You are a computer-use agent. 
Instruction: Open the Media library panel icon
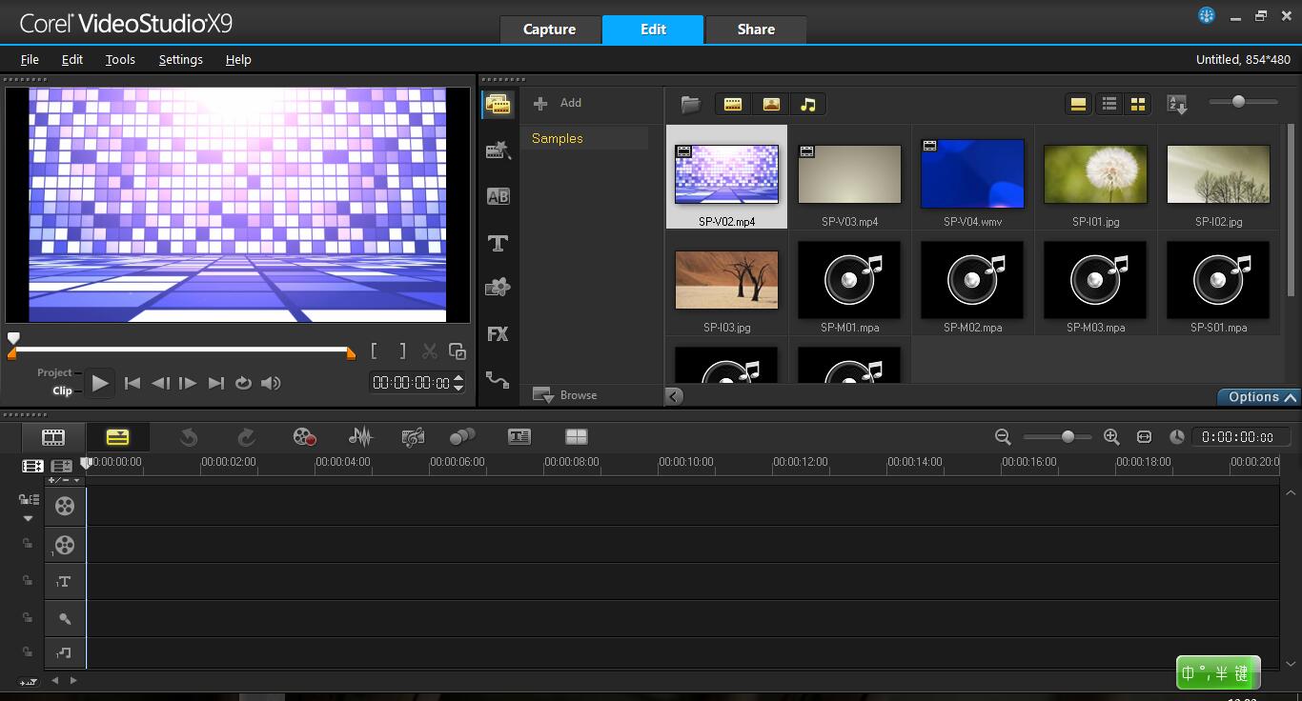(x=498, y=104)
